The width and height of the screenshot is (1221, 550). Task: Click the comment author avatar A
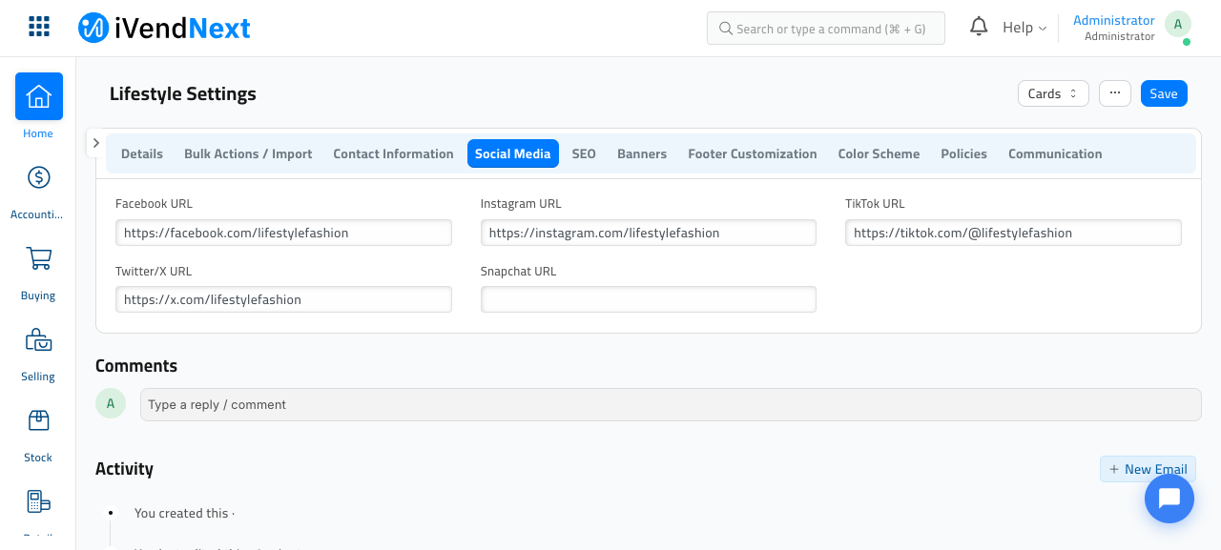tap(111, 403)
